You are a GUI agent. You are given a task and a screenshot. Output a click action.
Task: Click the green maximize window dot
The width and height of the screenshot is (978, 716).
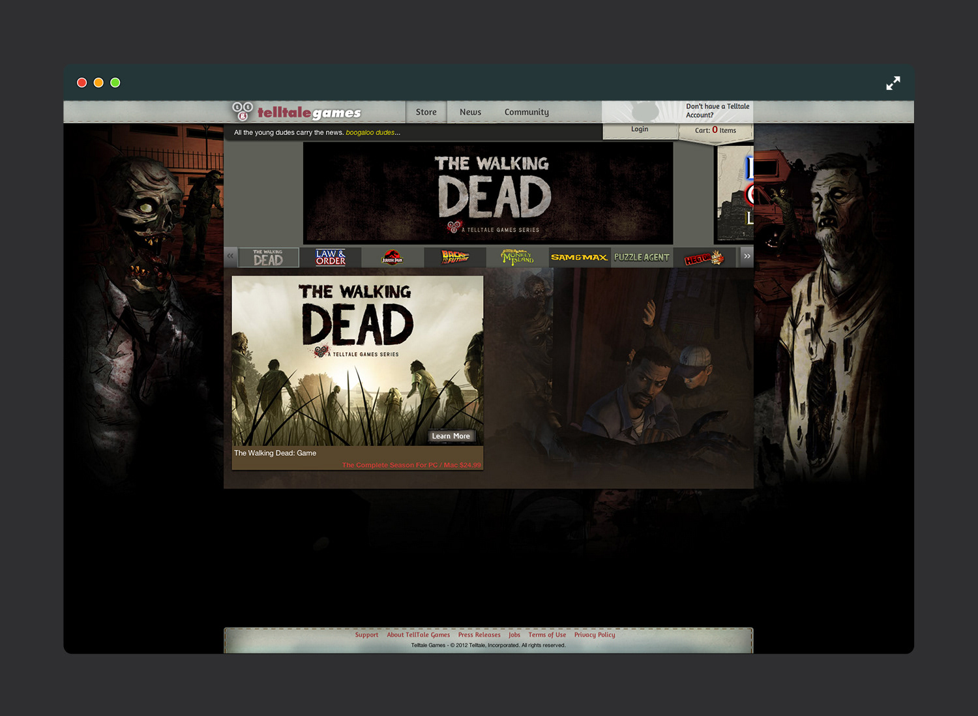point(115,82)
